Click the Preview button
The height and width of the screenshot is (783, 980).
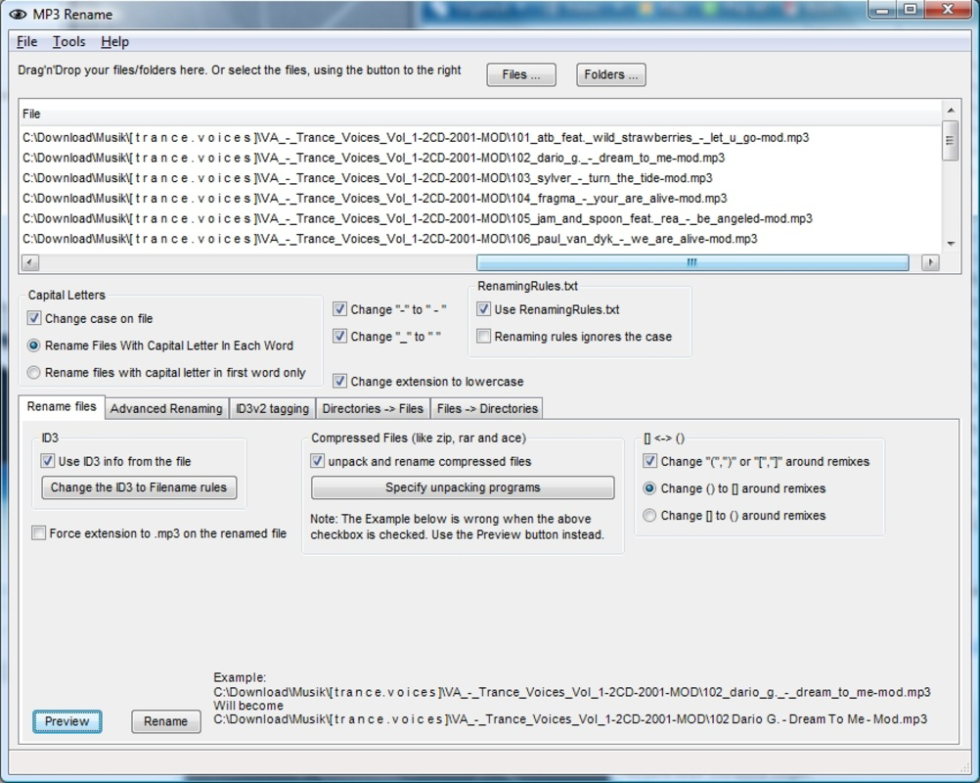click(x=67, y=721)
